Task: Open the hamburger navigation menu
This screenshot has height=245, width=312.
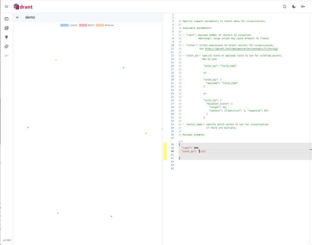Action: [x=6, y=7]
